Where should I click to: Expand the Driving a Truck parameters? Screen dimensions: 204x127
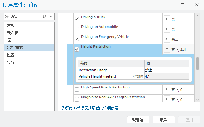[166, 19]
